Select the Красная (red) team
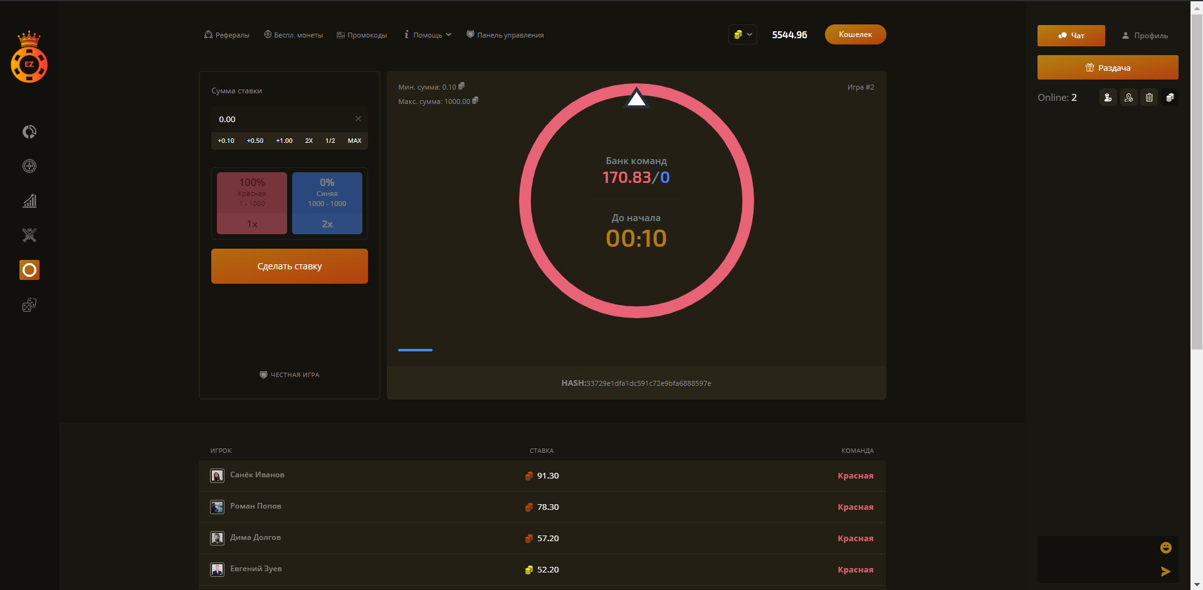The height and width of the screenshot is (590, 1203). (252, 203)
